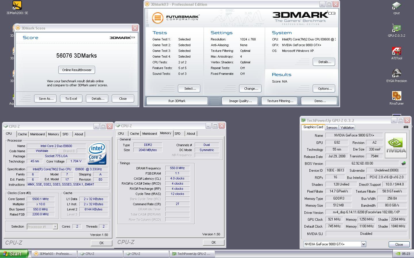Click the GPU-Z screenshot camera icon
This screenshot has width=414, height=258.
click(406, 127)
